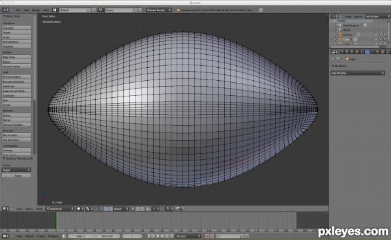The height and width of the screenshot is (240, 391).
Task: Open the Render menu
Action: (36, 10)
